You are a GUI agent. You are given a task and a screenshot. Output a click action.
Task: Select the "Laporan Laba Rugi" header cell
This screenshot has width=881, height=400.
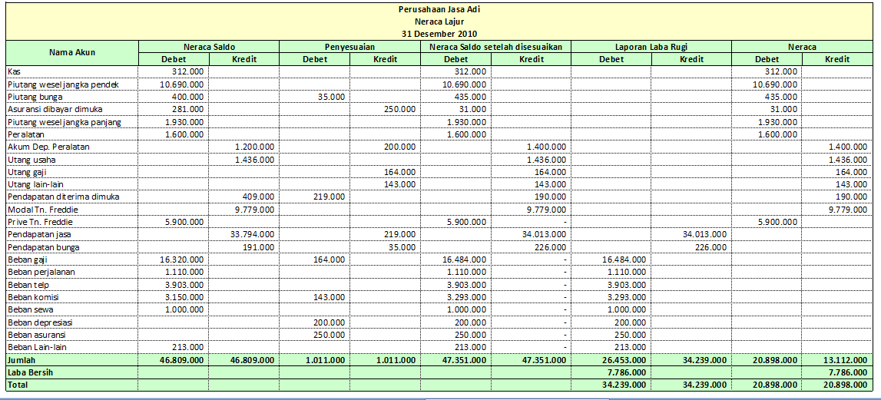(651, 47)
